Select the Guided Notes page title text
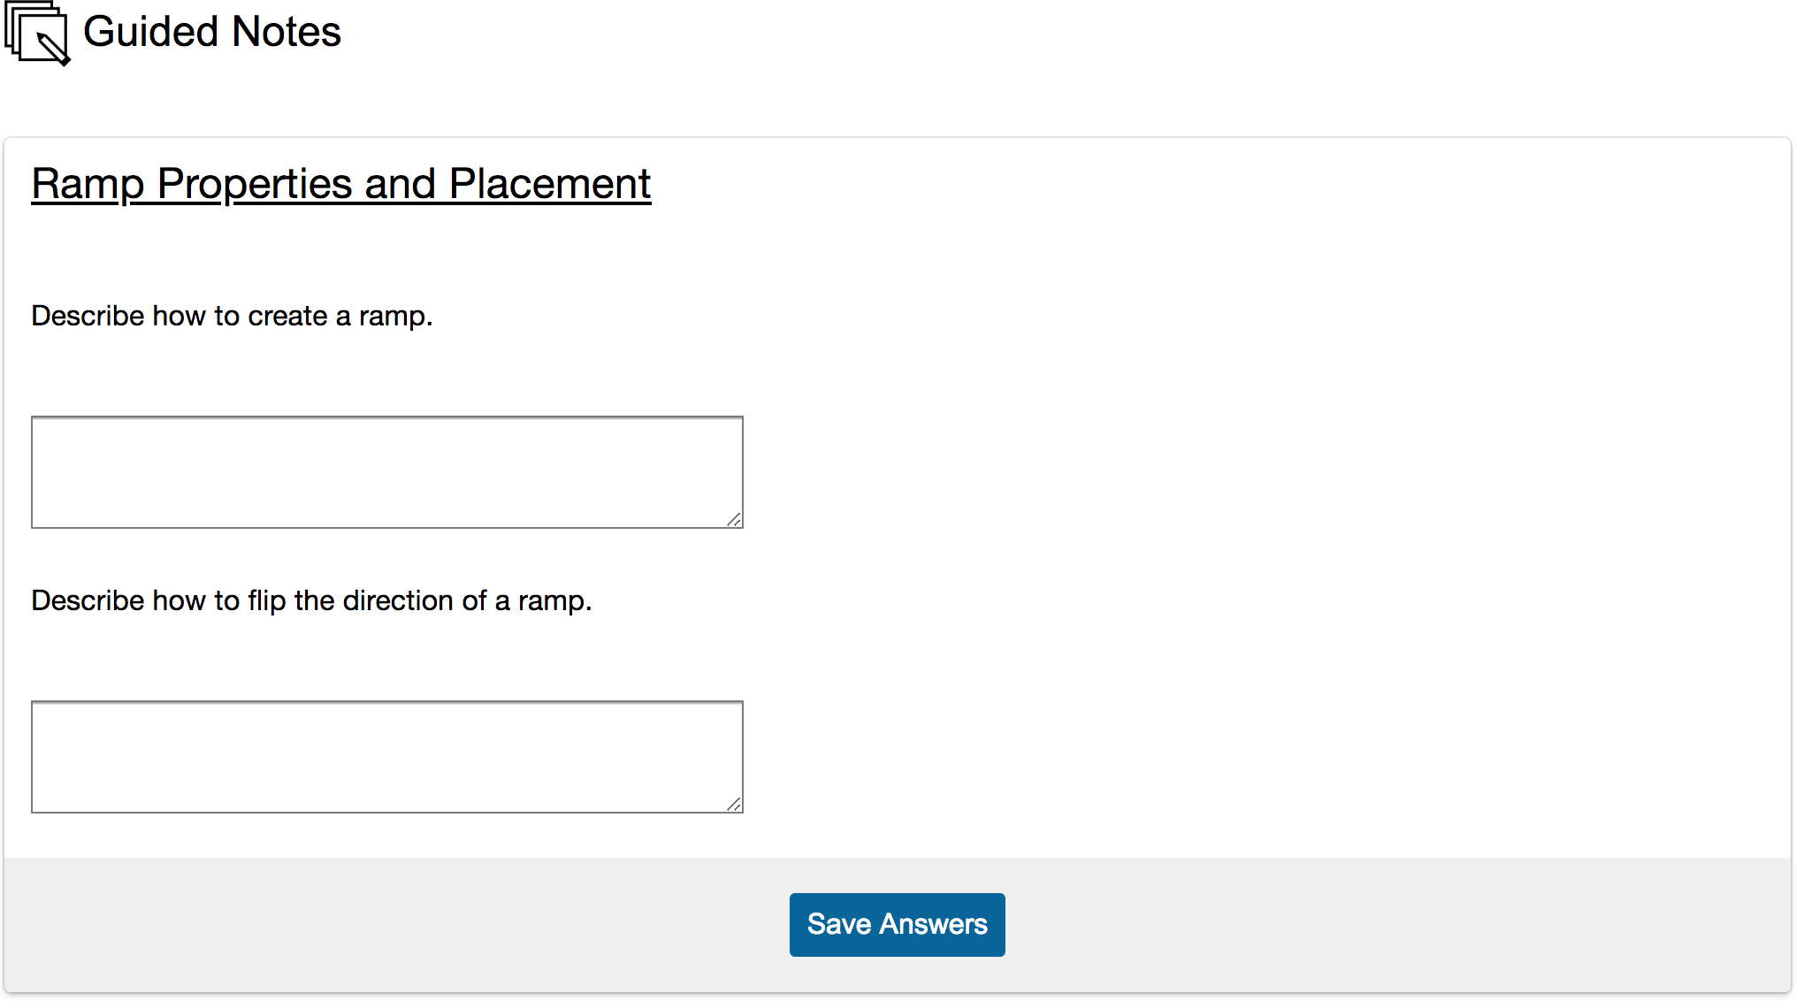The image size is (1796, 1001). coord(212,32)
